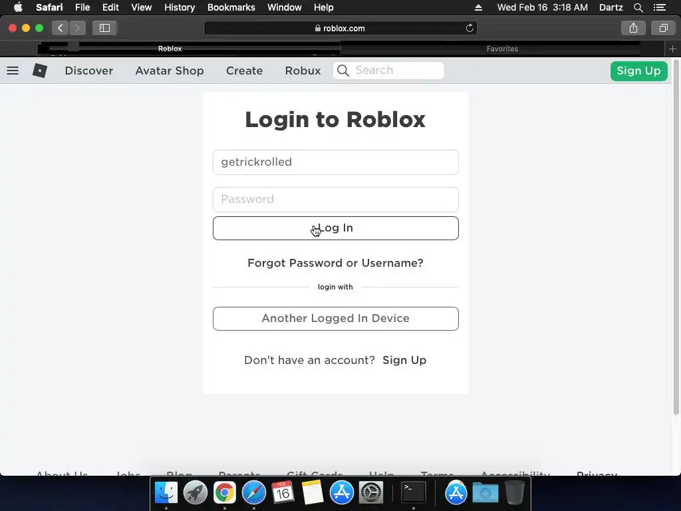Open Notification Center list icon
The width and height of the screenshot is (681, 511).
pyautogui.click(x=660, y=7)
